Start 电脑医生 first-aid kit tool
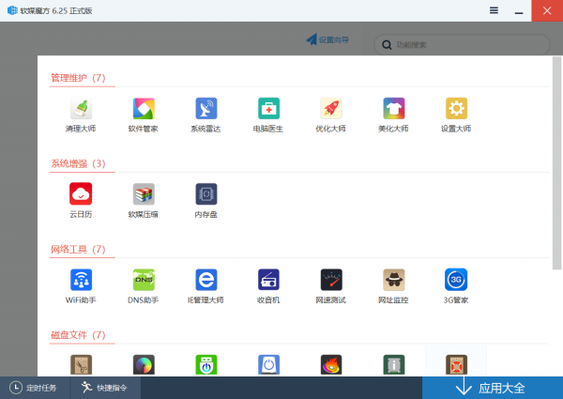The image size is (563, 399). 268,108
